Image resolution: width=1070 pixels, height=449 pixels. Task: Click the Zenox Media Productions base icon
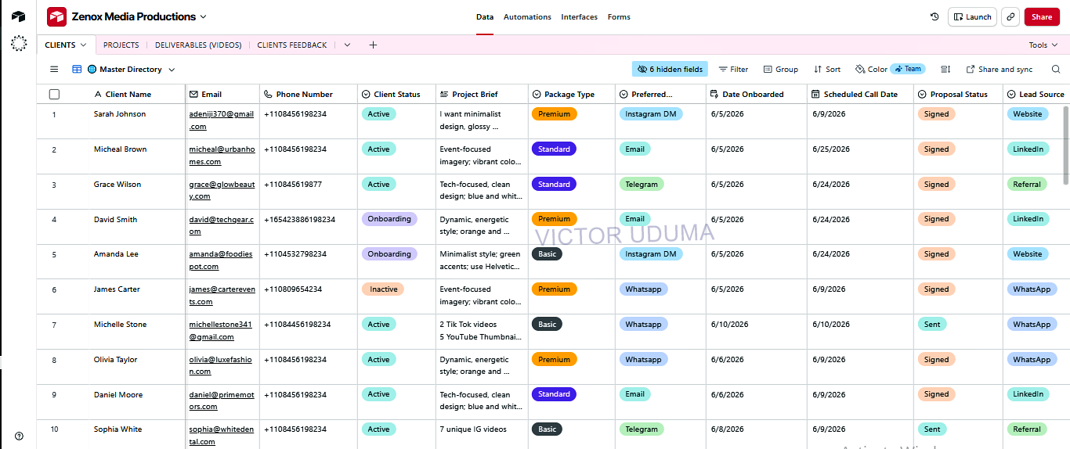[x=56, y=16]
